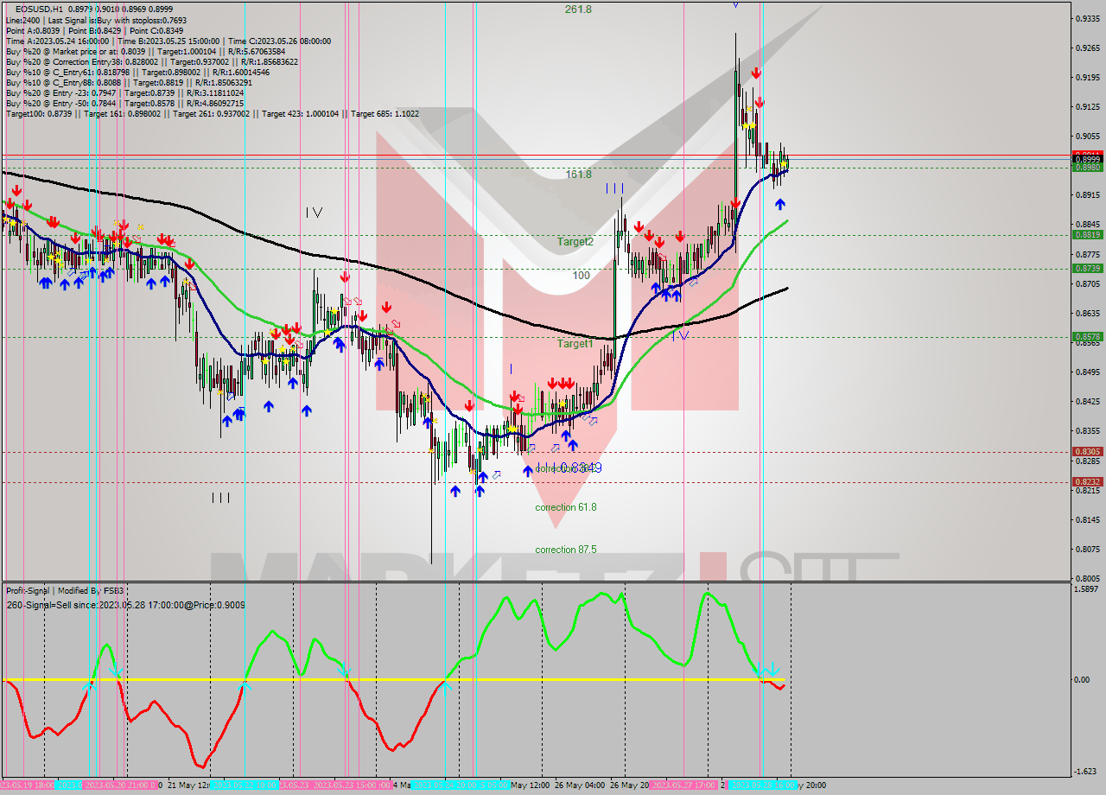Viewport: 1106px width, 795px height.
Task: Click the 'Buy %20 @ Entry -23' line
Action: [125, 92]
